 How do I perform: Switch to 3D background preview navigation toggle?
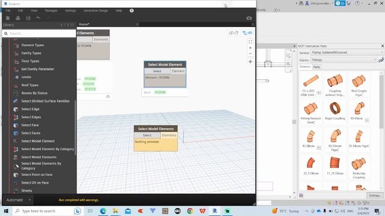click(x=233, y=33)
